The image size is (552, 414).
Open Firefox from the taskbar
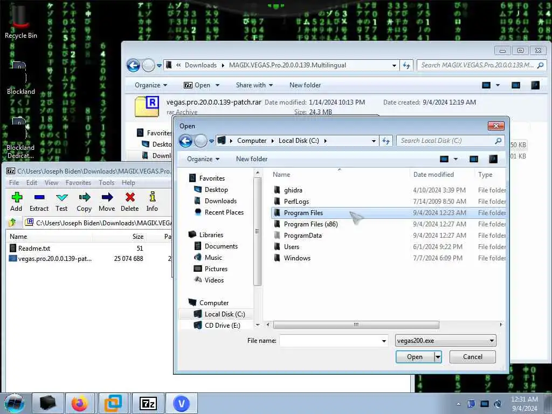[x=80, y=403]
